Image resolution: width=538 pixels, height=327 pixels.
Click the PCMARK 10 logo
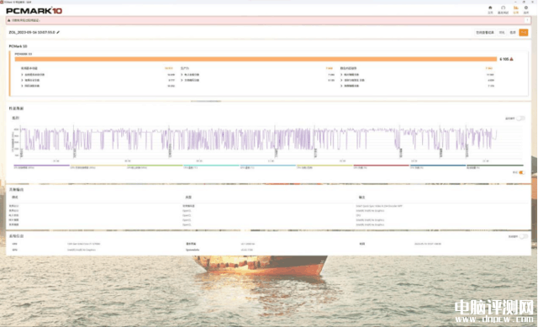[34, 11]
